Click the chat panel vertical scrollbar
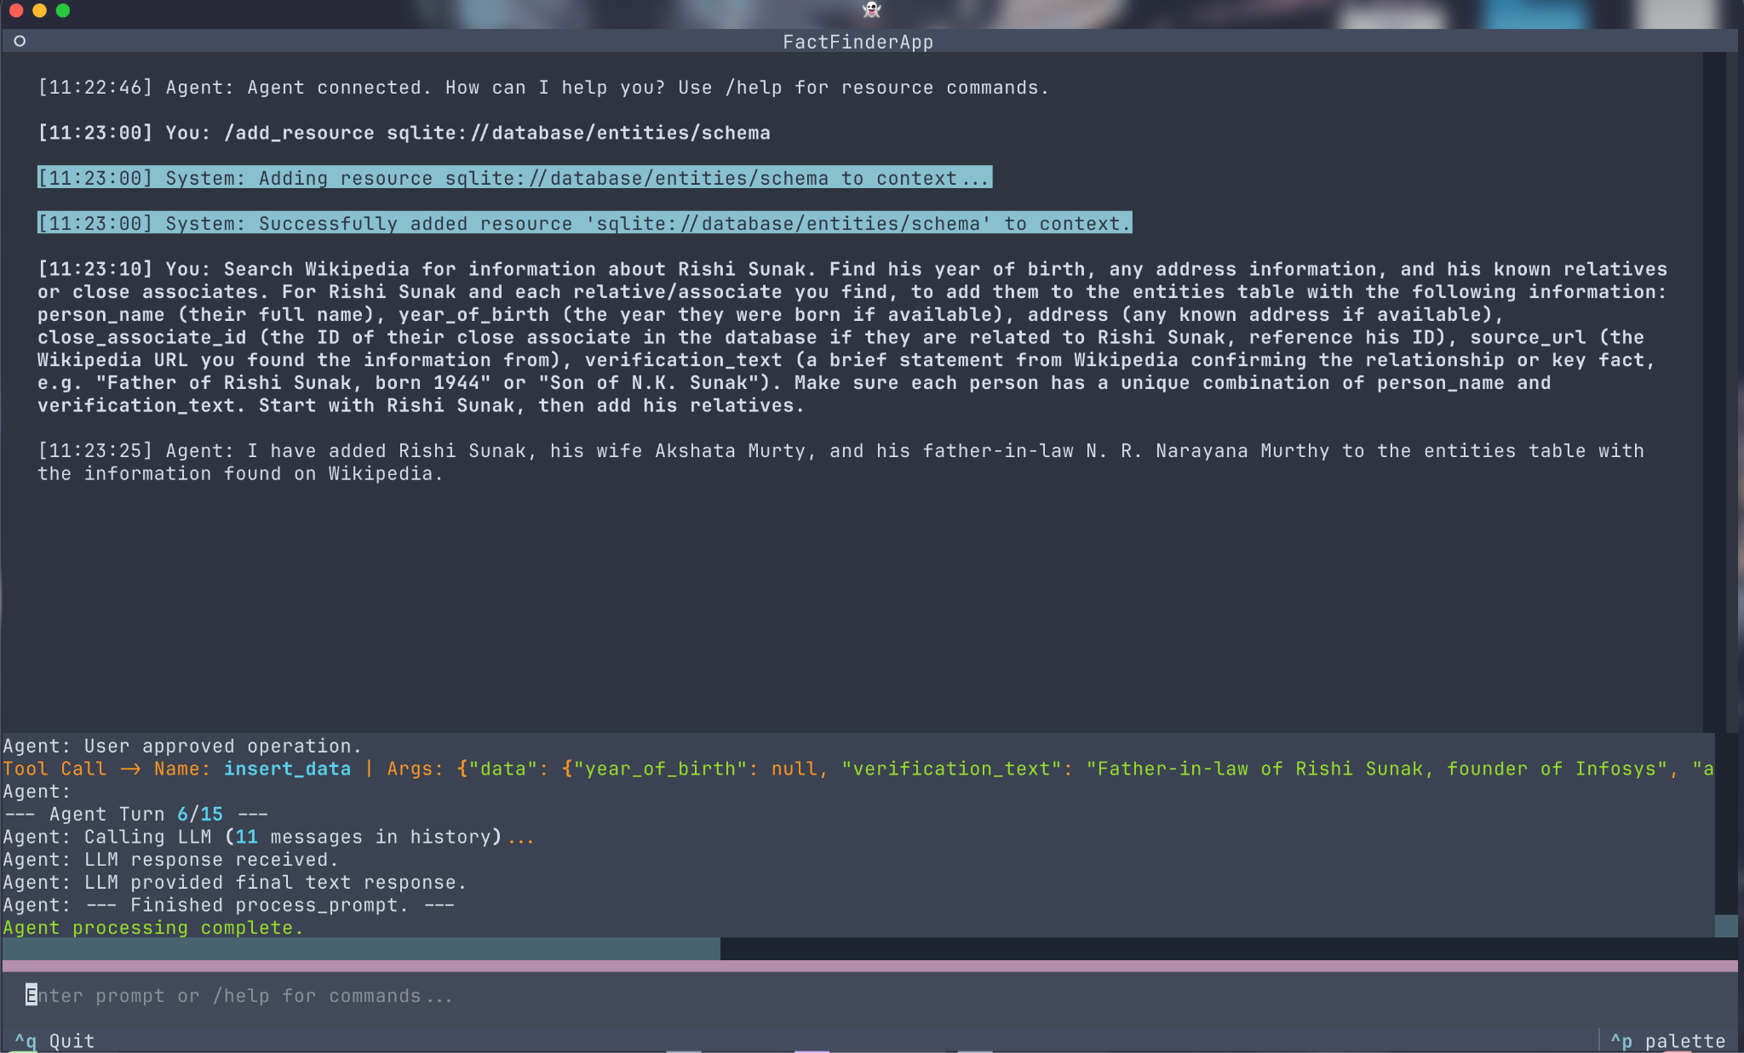 (x=1713, y=392)
